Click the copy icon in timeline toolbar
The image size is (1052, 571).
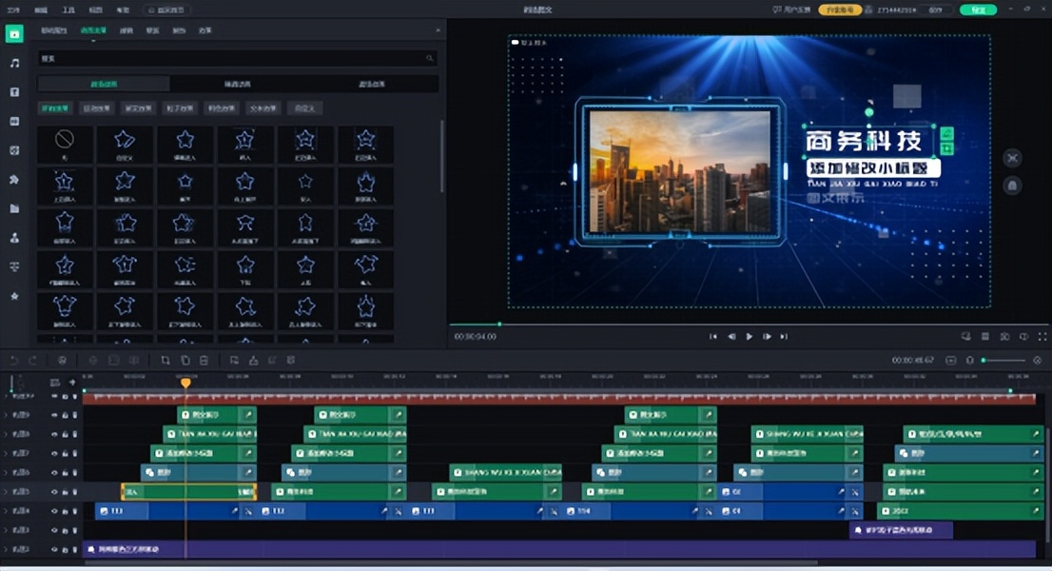click(x=185, y=361)
